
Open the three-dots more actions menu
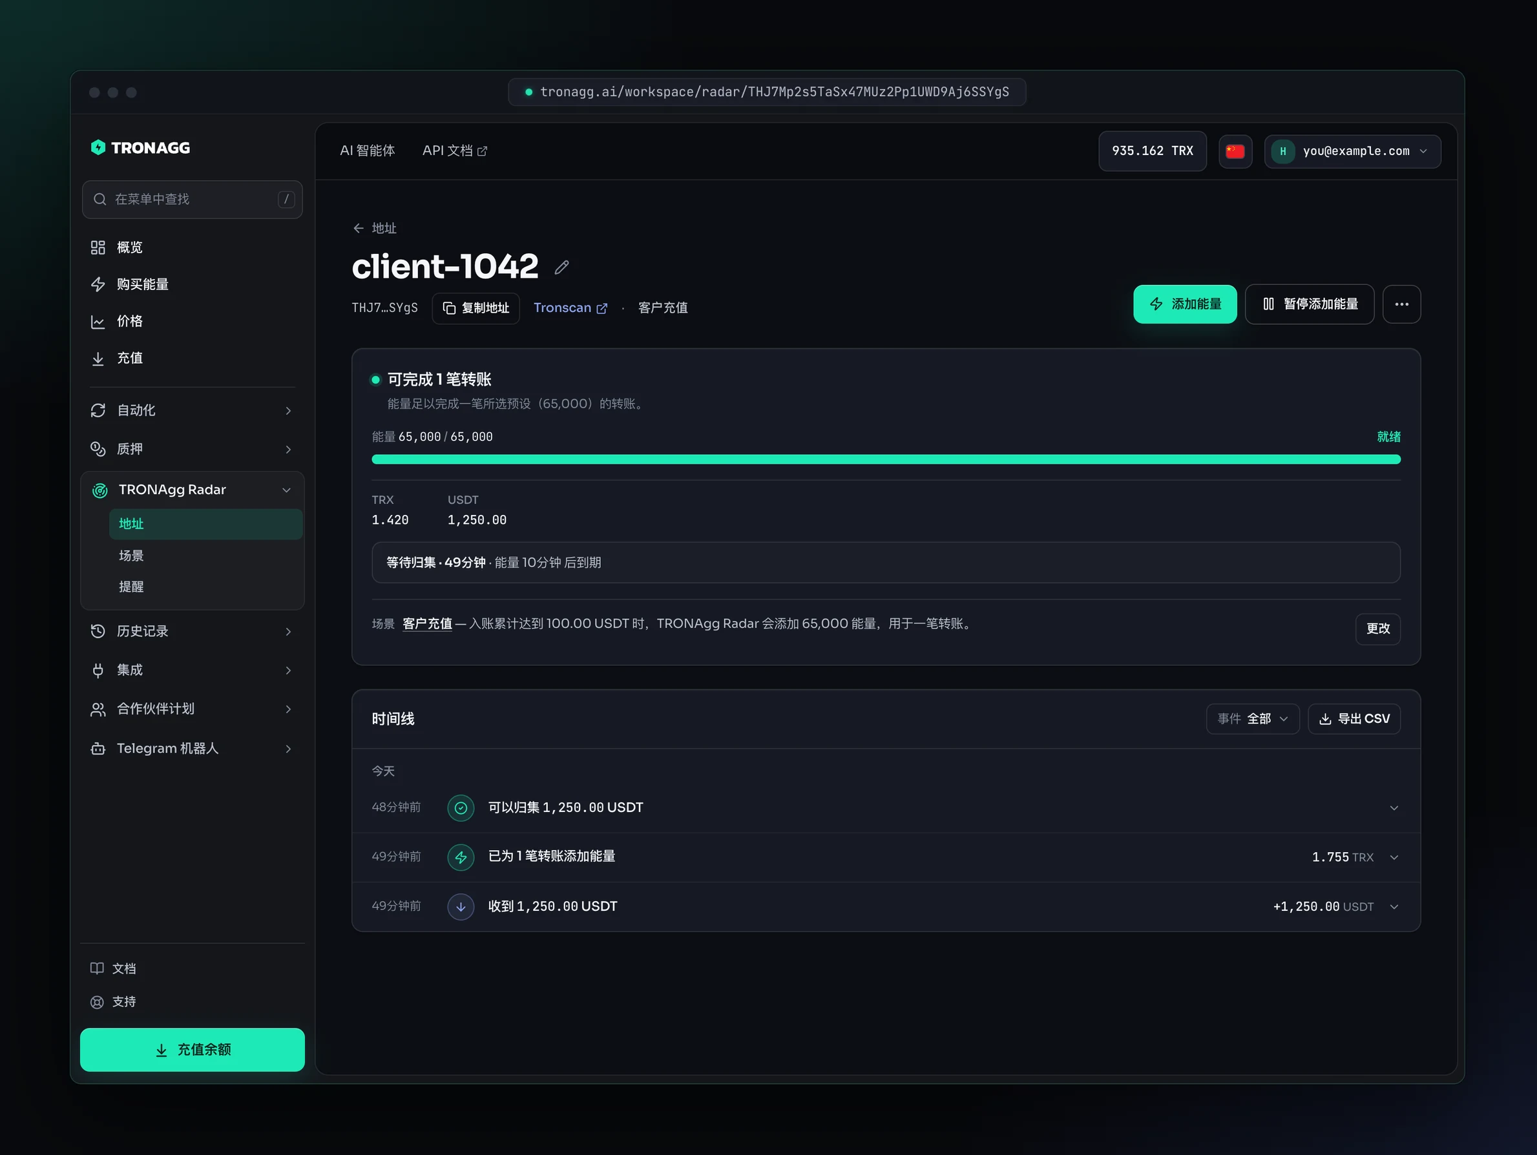[x=1401, y=304]
